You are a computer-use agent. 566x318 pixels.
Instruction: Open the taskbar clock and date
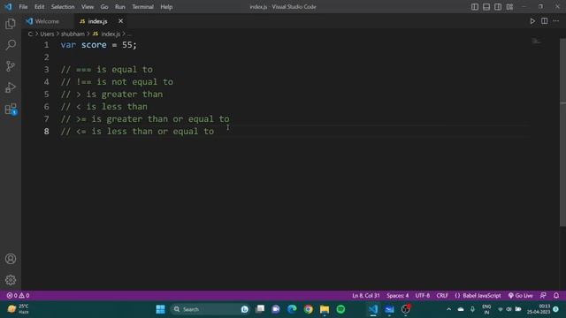click(539, 309)
